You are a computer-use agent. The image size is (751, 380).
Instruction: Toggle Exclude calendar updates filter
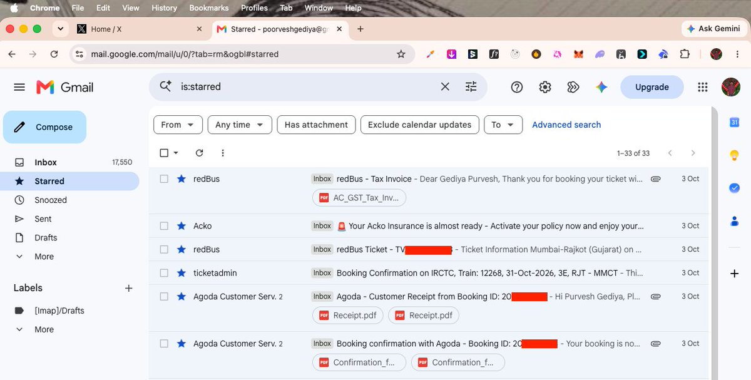(420, 125)
